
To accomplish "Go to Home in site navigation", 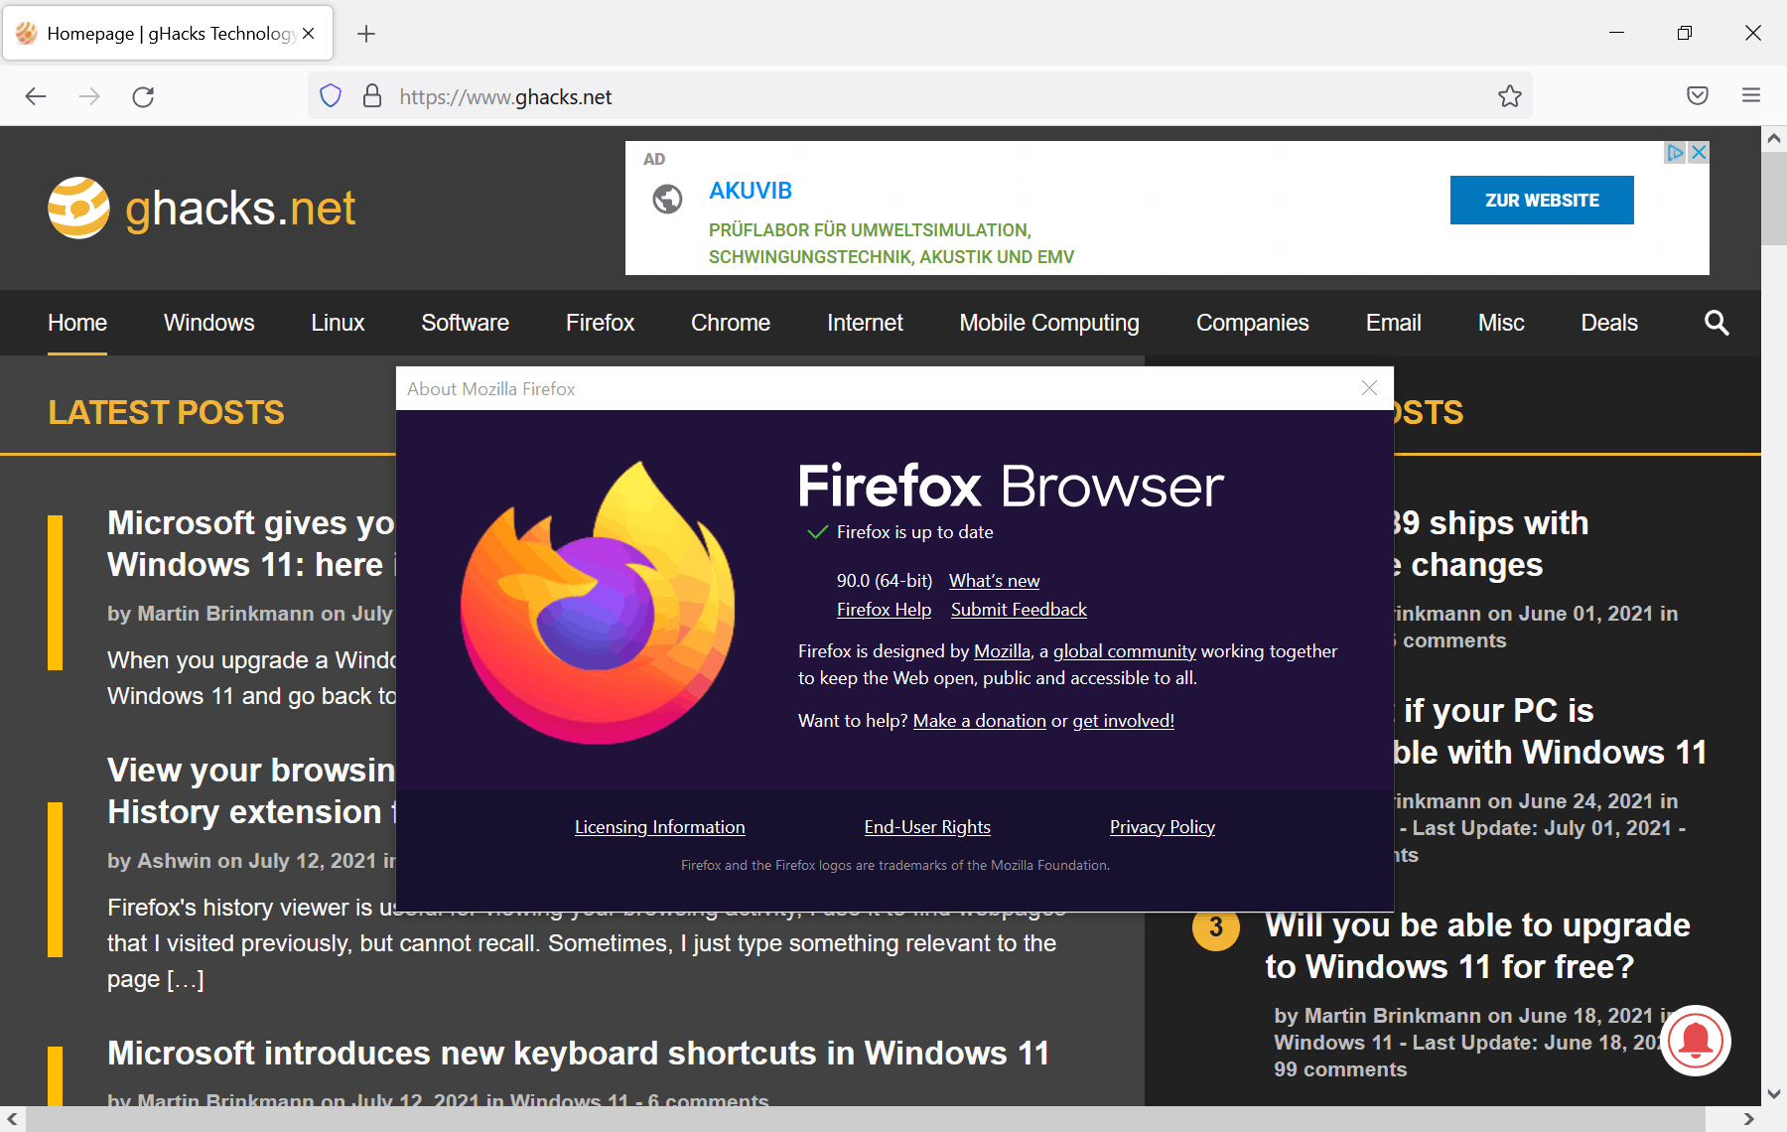I will (x=77, y=323).
